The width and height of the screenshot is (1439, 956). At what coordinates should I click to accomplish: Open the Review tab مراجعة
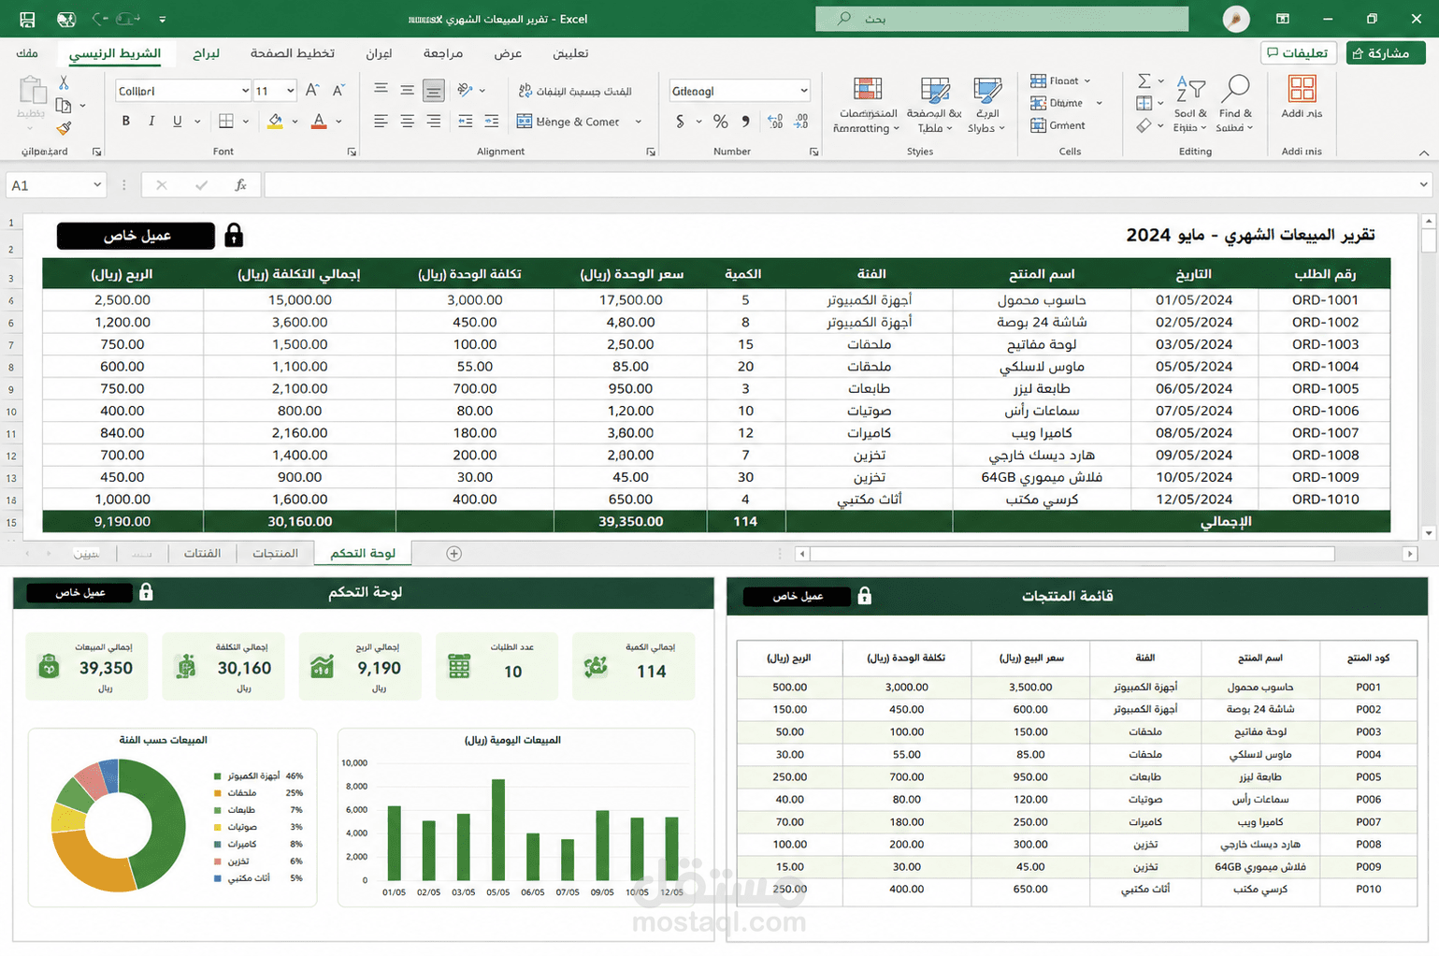(443, 53)
